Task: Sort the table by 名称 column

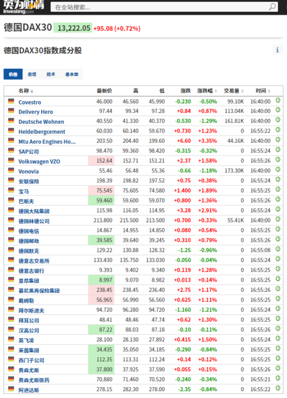Action: click(26, 91)
